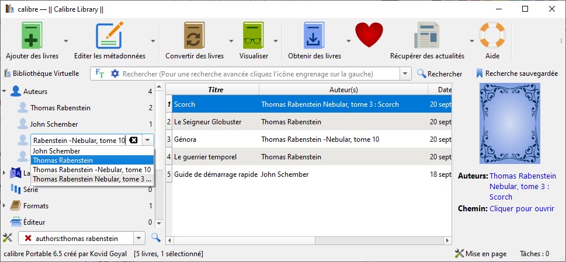Clear the authors:thomas rabenstein filter red X

(28, 238)
